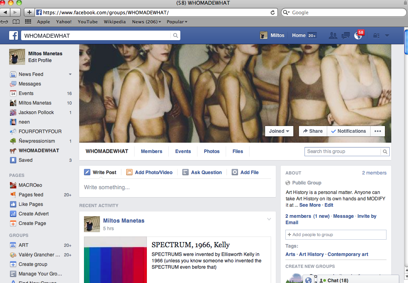Image resolution: width=408 pixels, height=283 pixels.
Task: Click the Write something post field
Action: (178, 187)
